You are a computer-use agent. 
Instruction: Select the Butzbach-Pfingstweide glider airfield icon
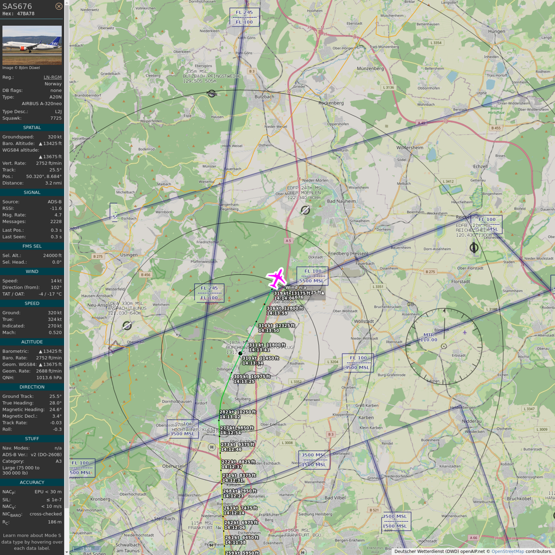(212, 94)
